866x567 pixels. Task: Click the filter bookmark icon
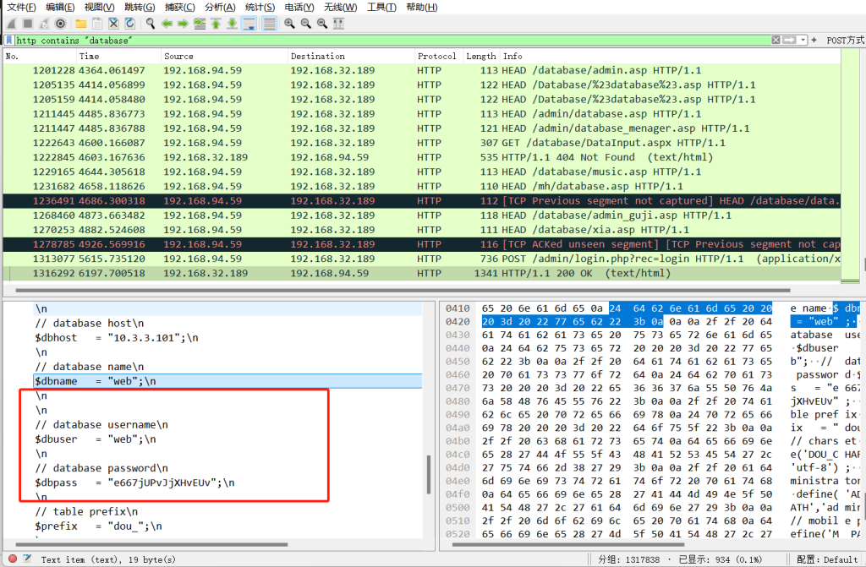point(8,41)
